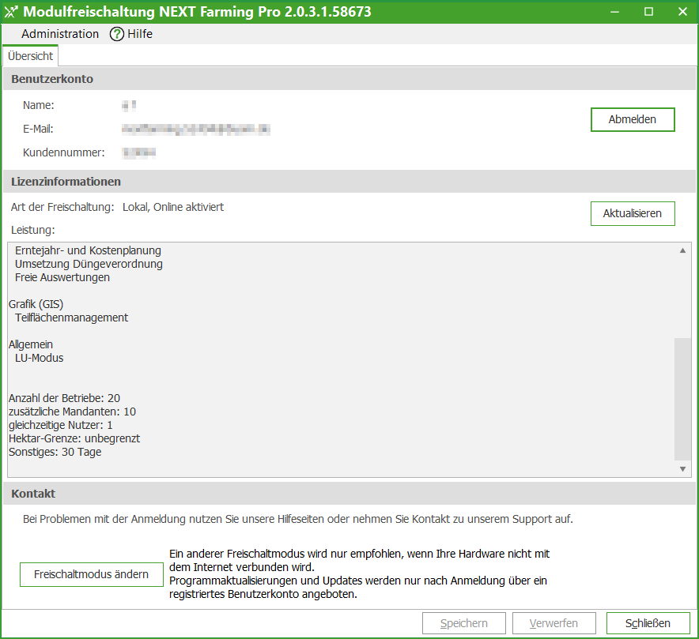Refresh license info with Aktualisieren
Screen dimensions: 699x639
[x=633, y=214]
